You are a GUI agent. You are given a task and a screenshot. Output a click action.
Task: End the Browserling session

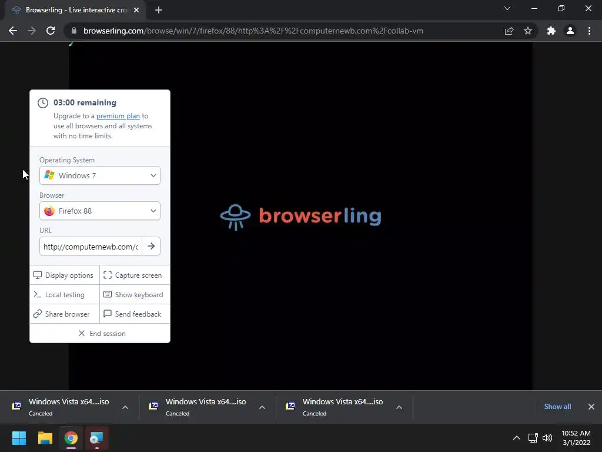click(100, 333)
